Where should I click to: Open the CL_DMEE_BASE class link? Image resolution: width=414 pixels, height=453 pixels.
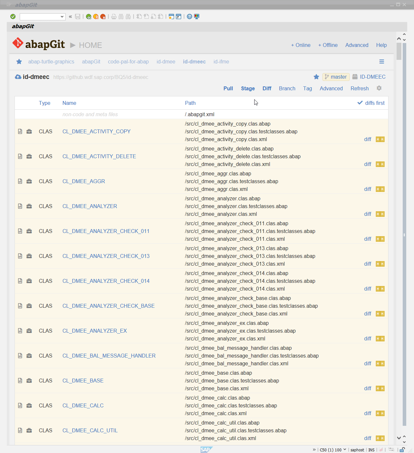point(83,381)
